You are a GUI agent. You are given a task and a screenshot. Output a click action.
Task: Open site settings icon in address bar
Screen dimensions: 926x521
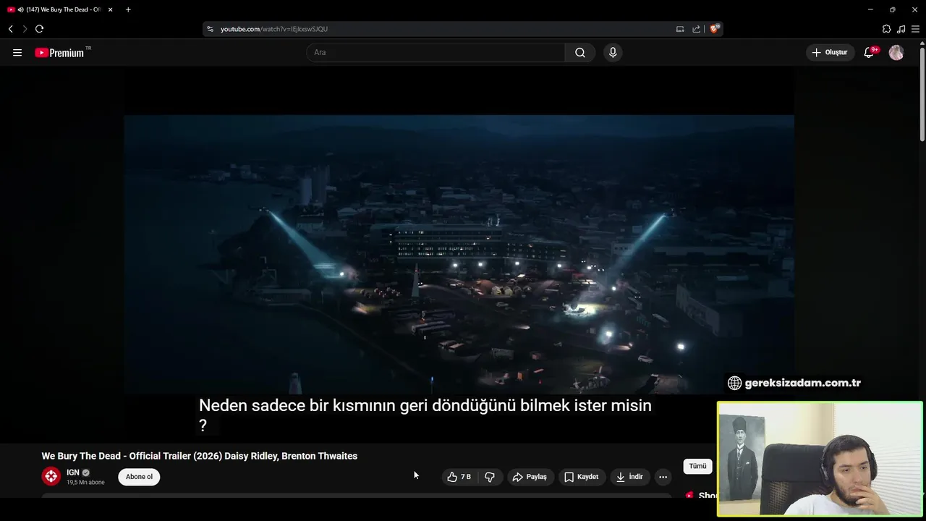click(211, 29)
